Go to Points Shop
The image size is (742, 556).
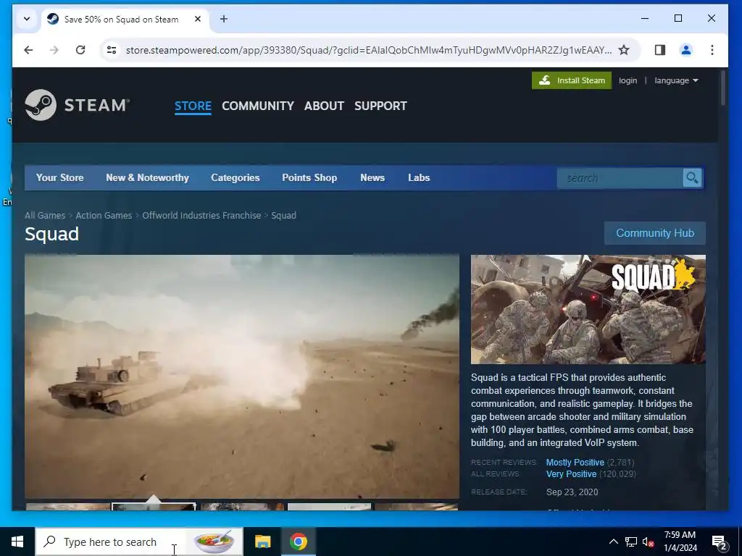[309, 178]
